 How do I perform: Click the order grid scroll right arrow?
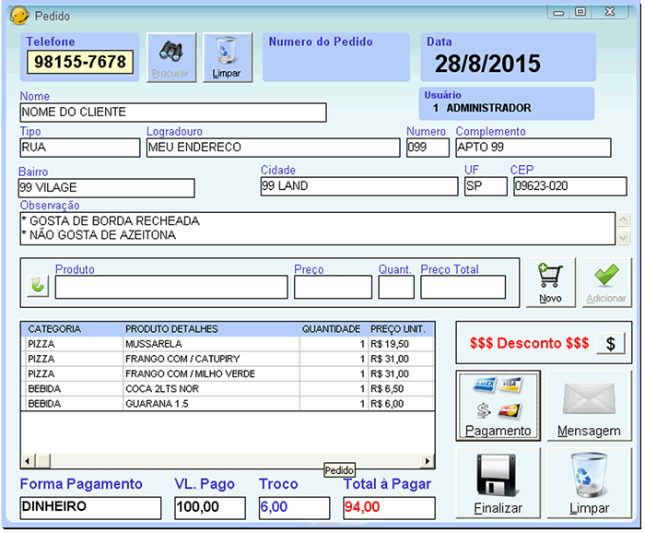coord(428,461)
